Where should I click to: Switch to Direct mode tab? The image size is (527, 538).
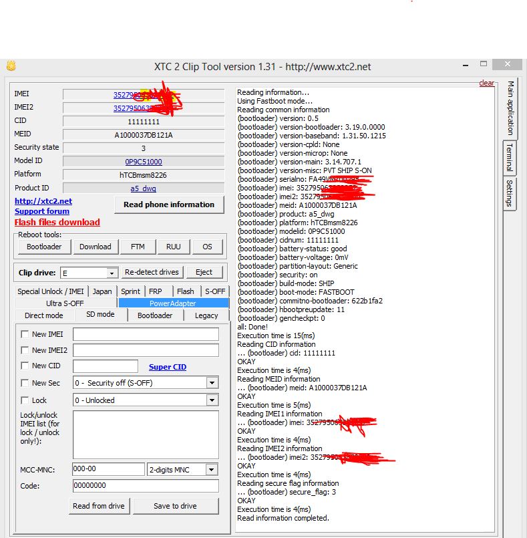click(x=44, y=315)
